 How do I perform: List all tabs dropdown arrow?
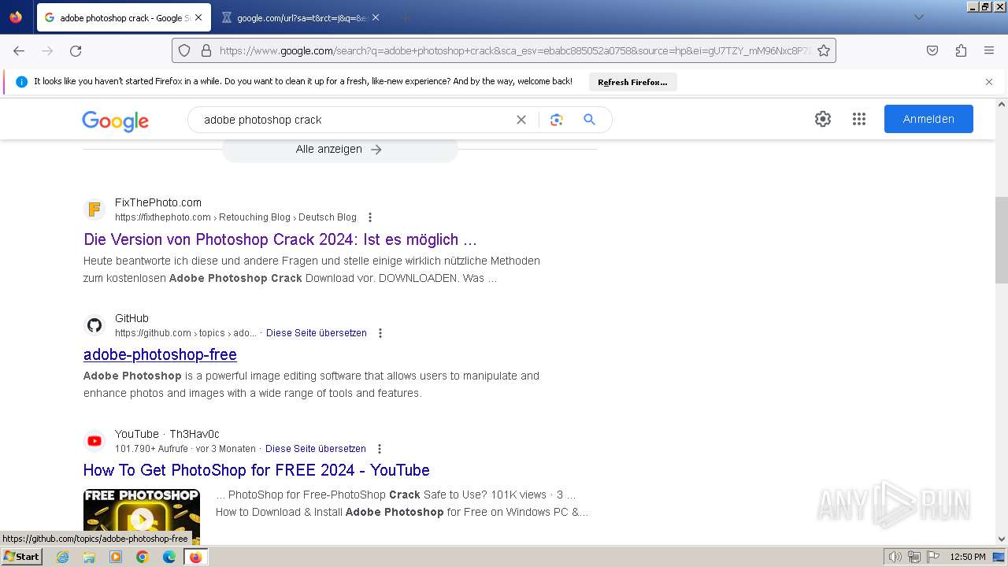[x=918, y=17]
